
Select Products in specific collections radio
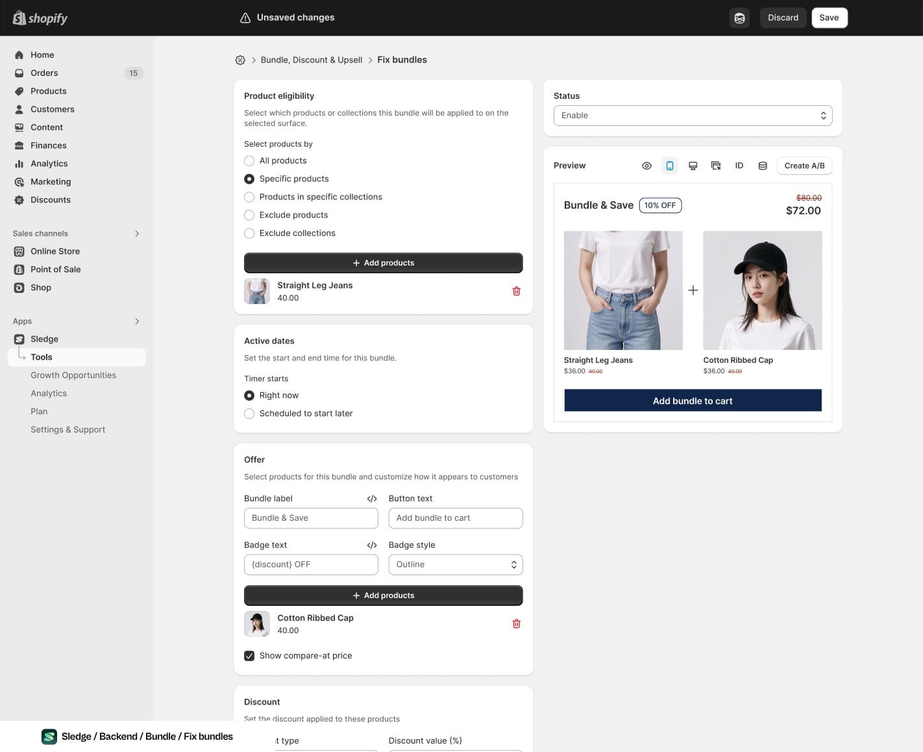click(x=249, y=197)
